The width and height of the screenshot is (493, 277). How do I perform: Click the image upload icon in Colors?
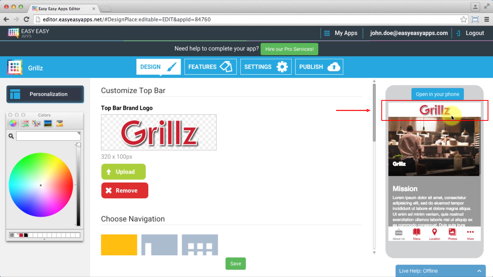[x=48, y=123]
